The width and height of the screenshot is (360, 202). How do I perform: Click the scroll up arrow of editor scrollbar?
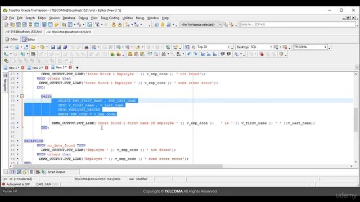pos(355,74)
